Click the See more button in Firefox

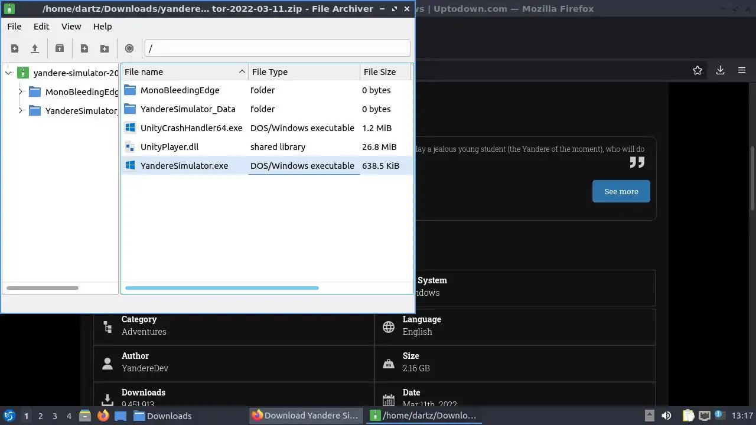621,191
